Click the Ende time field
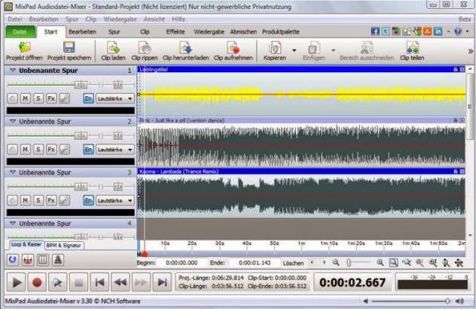This screenshot has height=309, width=476. (255, 262)
